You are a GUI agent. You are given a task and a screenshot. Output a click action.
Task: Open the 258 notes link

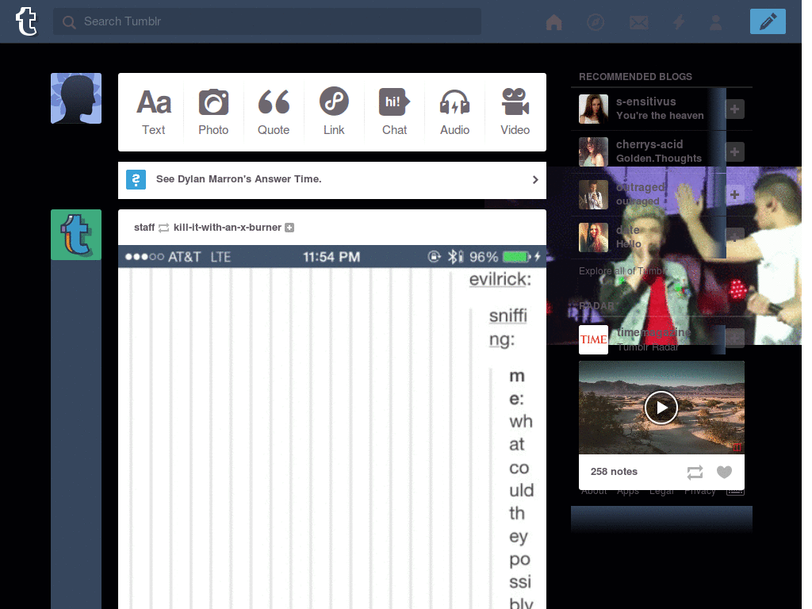coord(614,472)
